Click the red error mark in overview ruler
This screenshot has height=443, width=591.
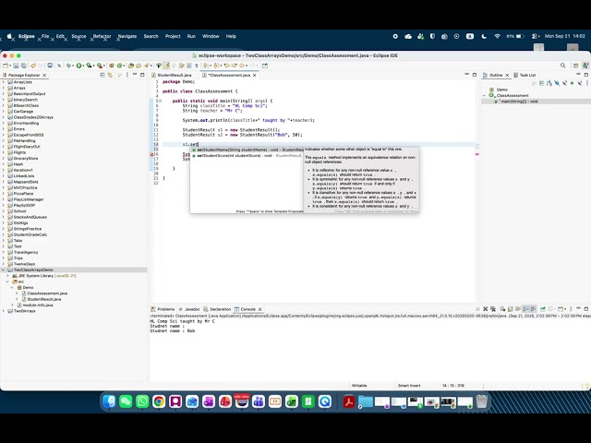click(x=476, y=154)
